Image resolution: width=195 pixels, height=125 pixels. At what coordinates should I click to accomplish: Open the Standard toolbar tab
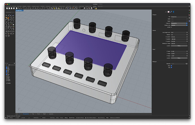[8, 6]
